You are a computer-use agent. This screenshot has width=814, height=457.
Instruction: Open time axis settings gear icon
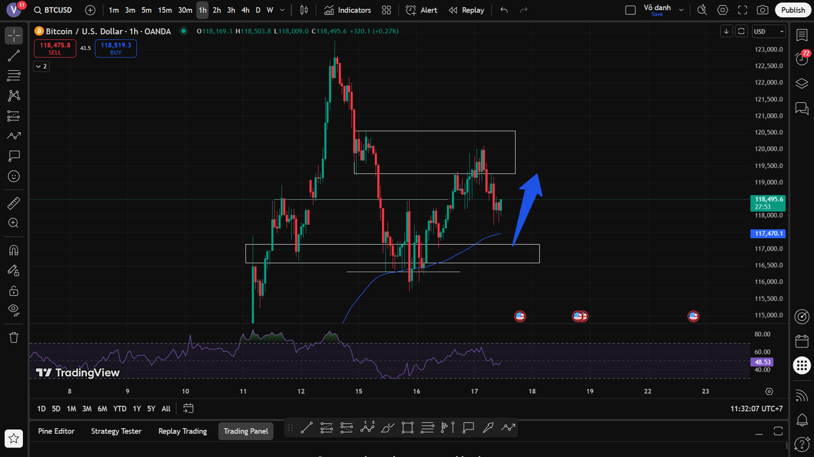click(769, 391)
